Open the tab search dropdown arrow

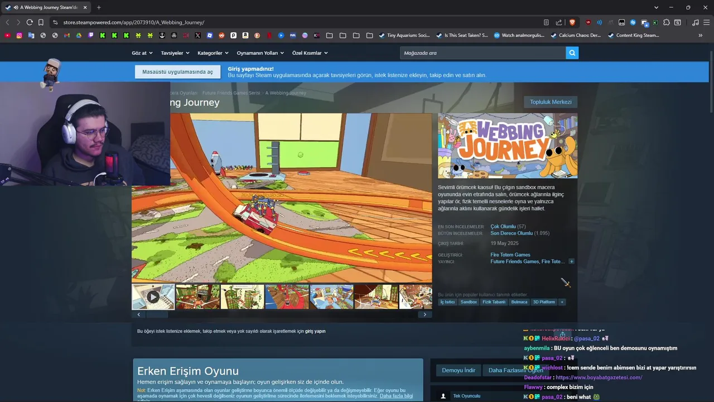656,7
